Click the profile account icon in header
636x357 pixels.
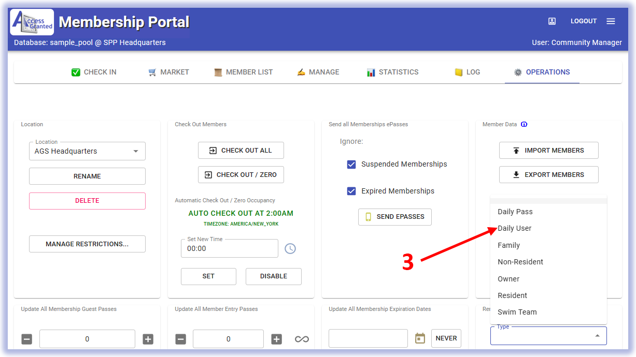pos(552,21)
